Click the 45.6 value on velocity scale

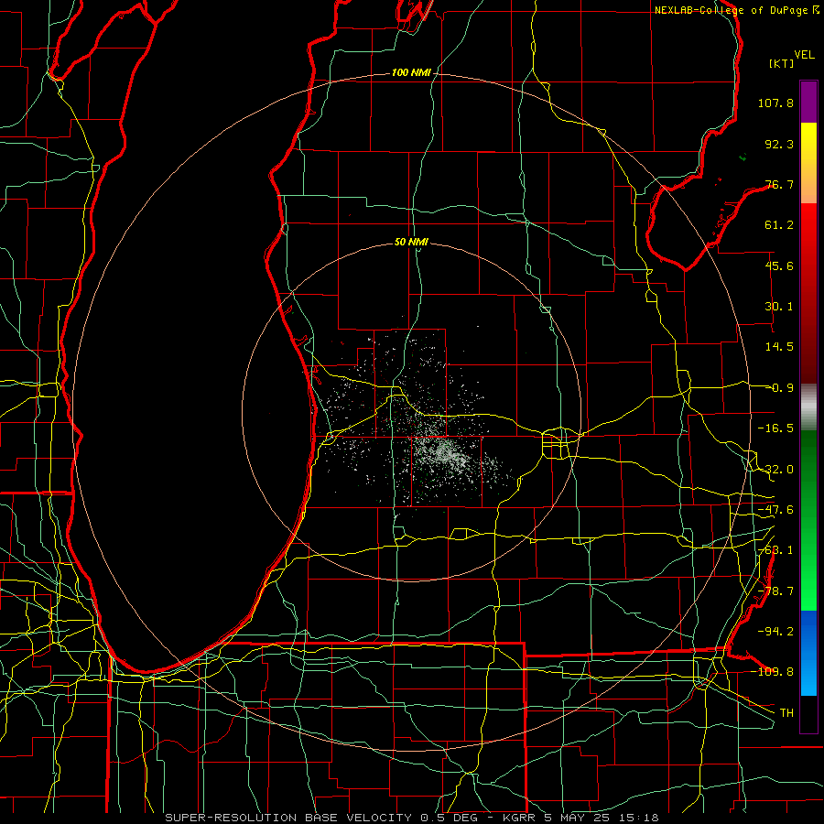coord(779,266)
